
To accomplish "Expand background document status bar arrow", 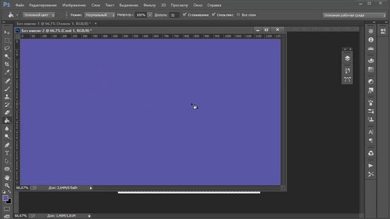I will coord(89,216).
